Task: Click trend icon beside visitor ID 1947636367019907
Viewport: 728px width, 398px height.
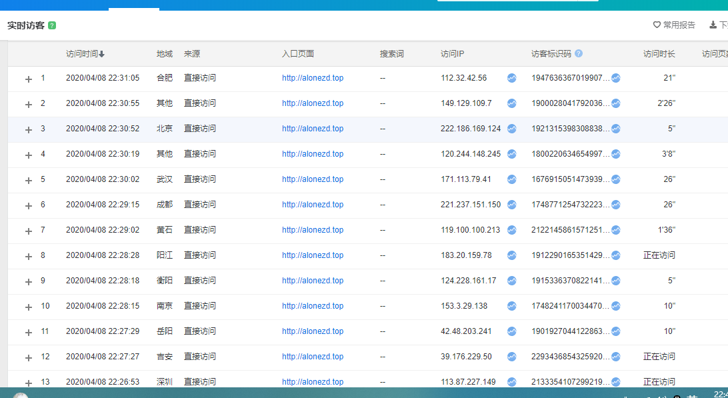Action: pyautogui.click(x=615, y=78)
